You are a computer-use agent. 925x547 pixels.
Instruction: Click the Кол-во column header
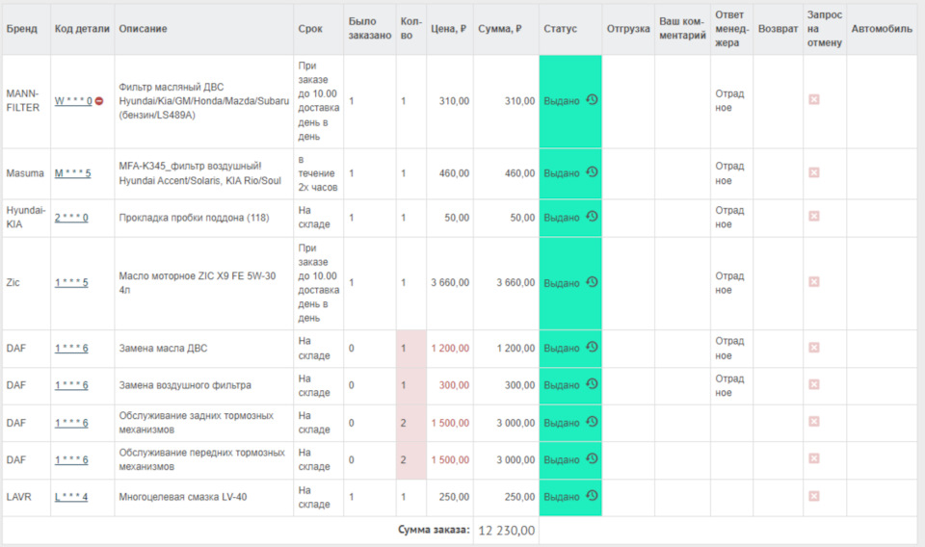(410, 28)
